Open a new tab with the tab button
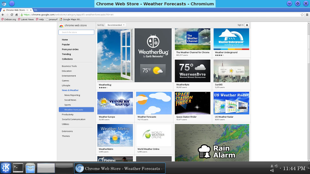 click(36, 10)
